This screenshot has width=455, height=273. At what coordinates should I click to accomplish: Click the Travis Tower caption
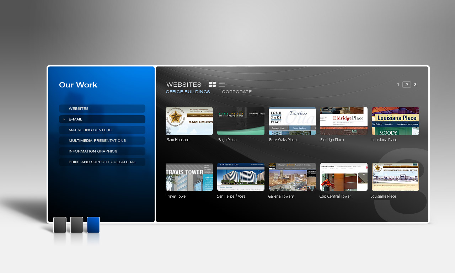[176, 196]
